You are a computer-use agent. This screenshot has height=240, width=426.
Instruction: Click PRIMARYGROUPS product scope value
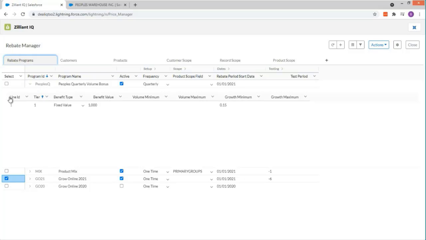click(x=187, y=171)
